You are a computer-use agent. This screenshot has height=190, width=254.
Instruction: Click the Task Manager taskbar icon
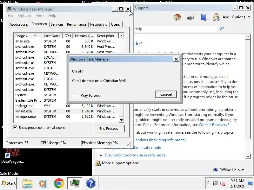(x=75, y=183)
